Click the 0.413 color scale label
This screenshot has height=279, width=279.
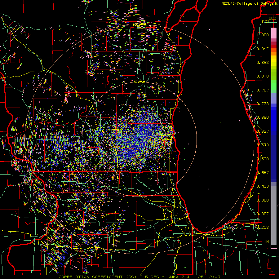tap(263, 186)
